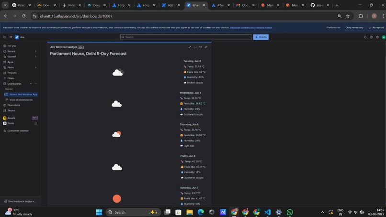This screenshot has height=217, width=386.
Task: Show hidden system tray icons
Action: (322, 212)
